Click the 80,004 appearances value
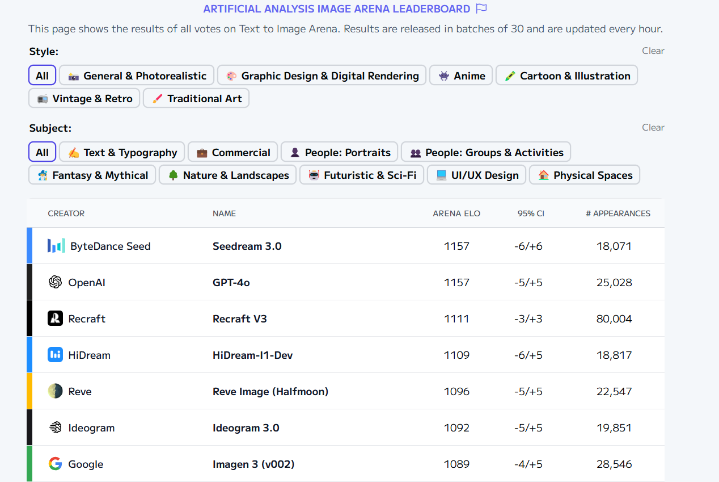 point(614,318)
